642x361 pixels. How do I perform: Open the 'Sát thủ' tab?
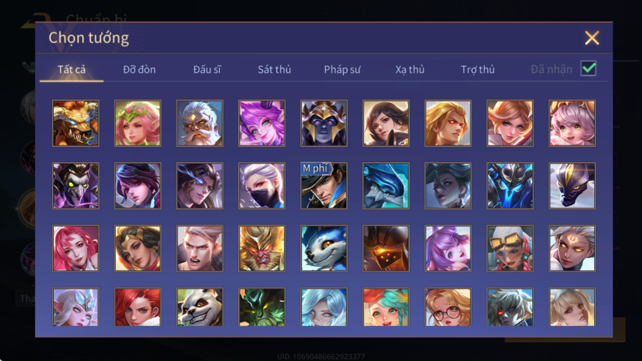pos(274,69)
